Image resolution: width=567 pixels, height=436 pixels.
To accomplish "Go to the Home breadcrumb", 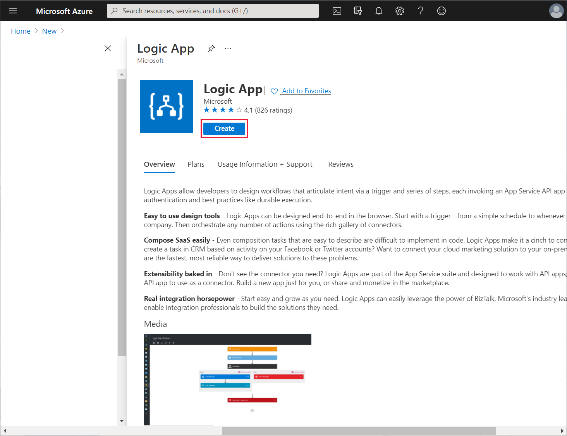I will [21, 31].
